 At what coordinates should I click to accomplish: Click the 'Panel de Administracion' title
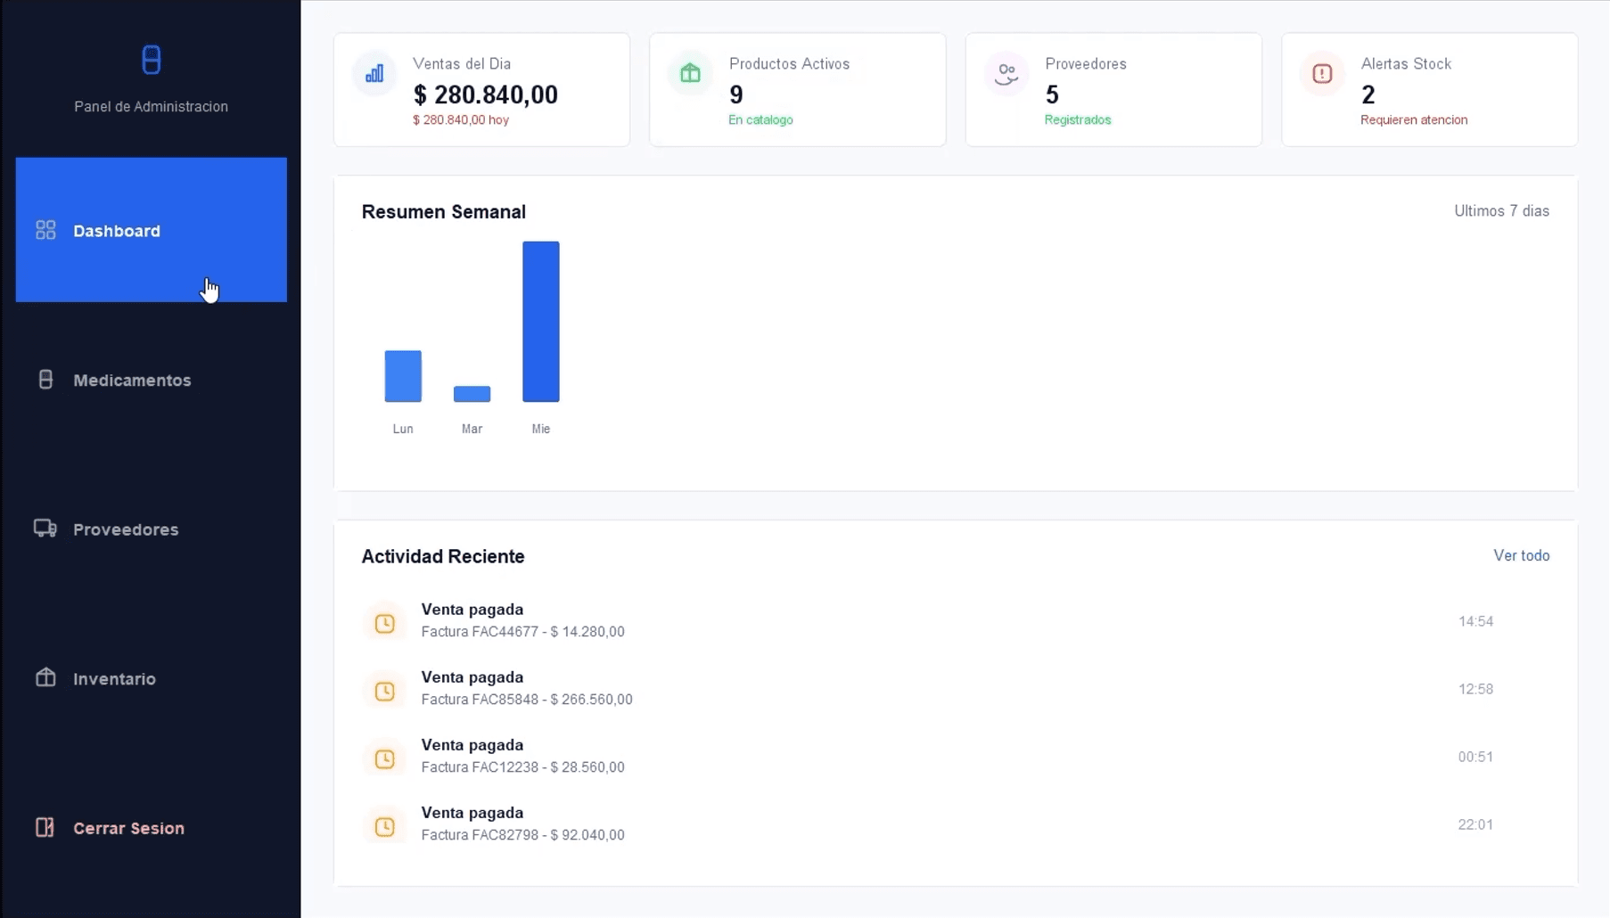[152, 106]
